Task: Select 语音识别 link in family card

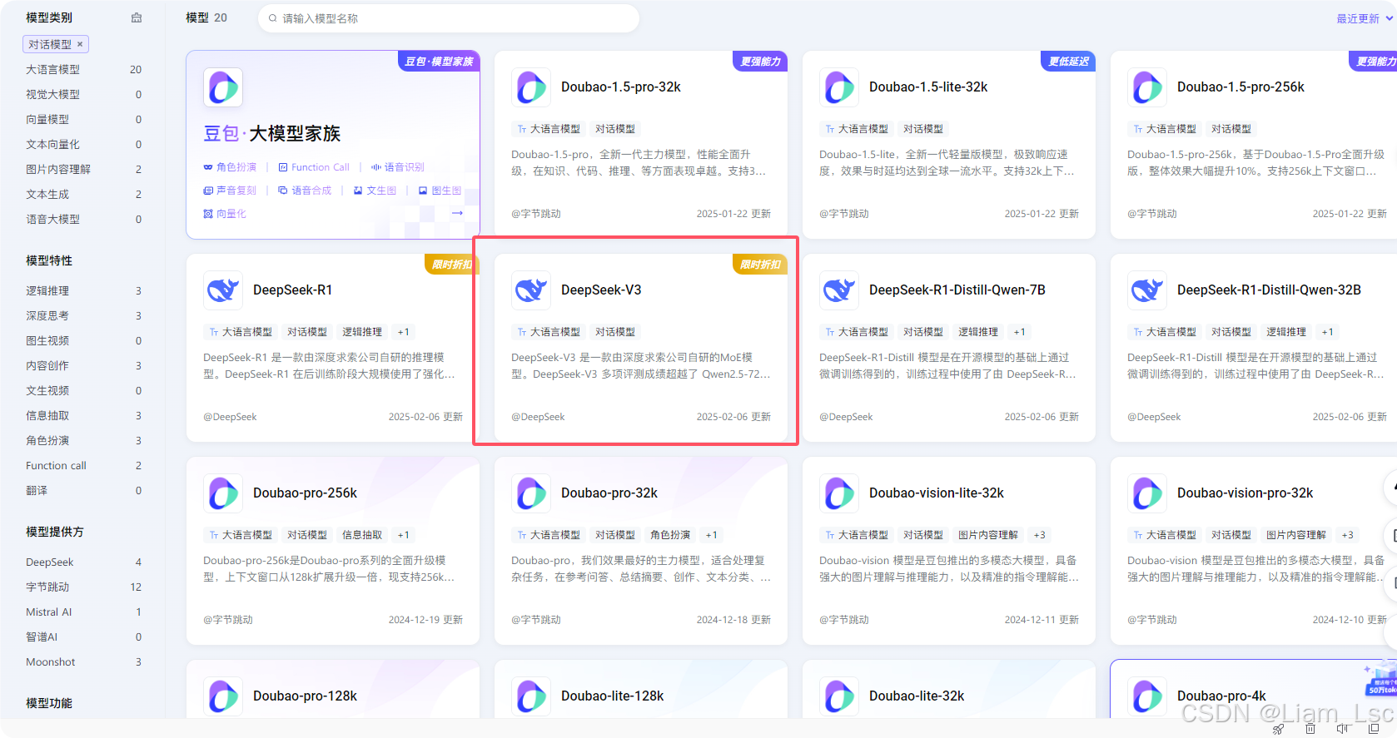Action: 398,167
